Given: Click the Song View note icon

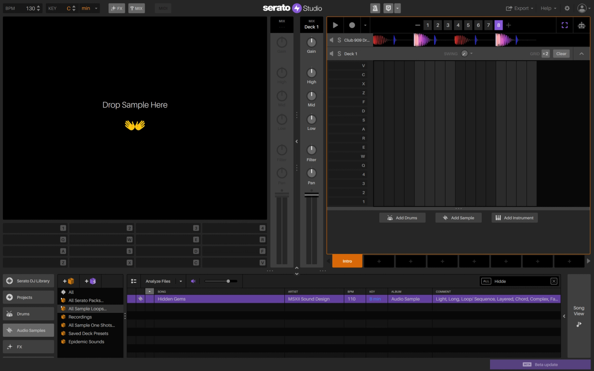Looking at the screenshot, I should [x=579, y=324].
